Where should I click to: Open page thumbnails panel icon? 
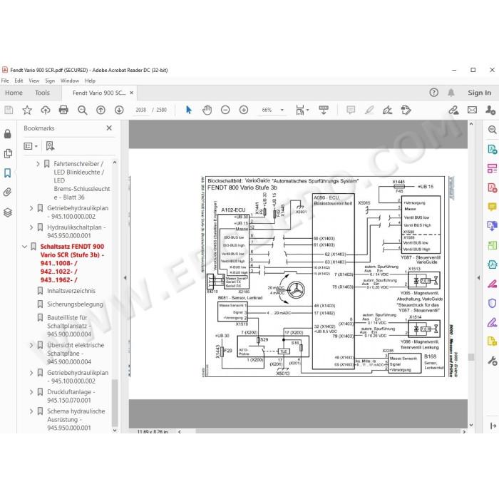(x=8, y=154)
